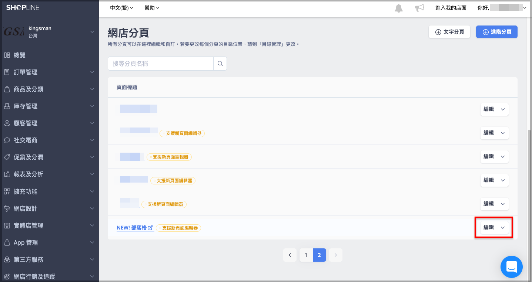The image size is (532, 282).
Task: Click the previous page arrow
Action: [290, 255]
